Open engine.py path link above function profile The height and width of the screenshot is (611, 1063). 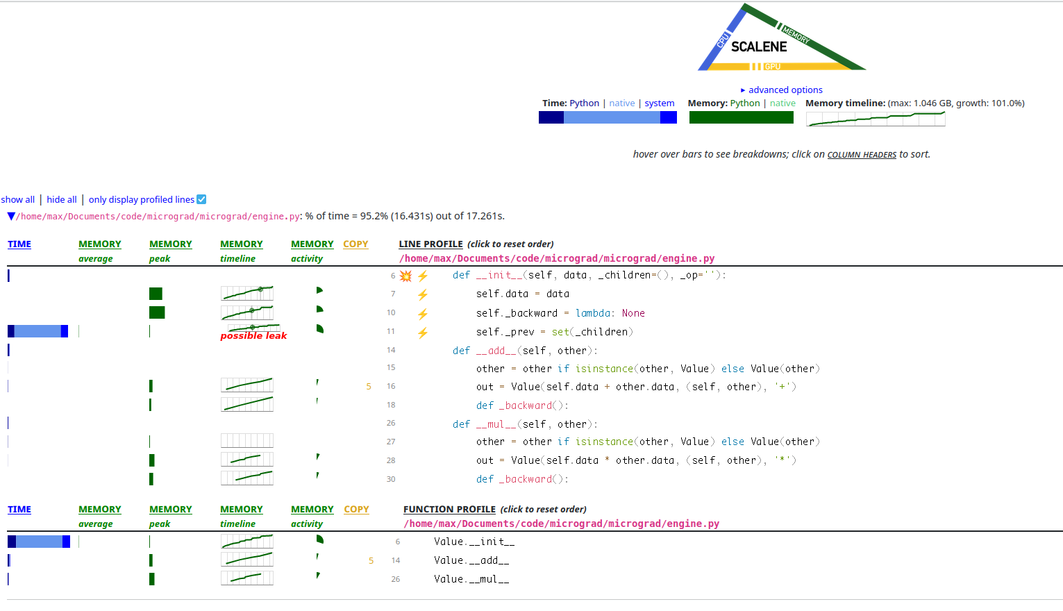(x=562, y=524)
